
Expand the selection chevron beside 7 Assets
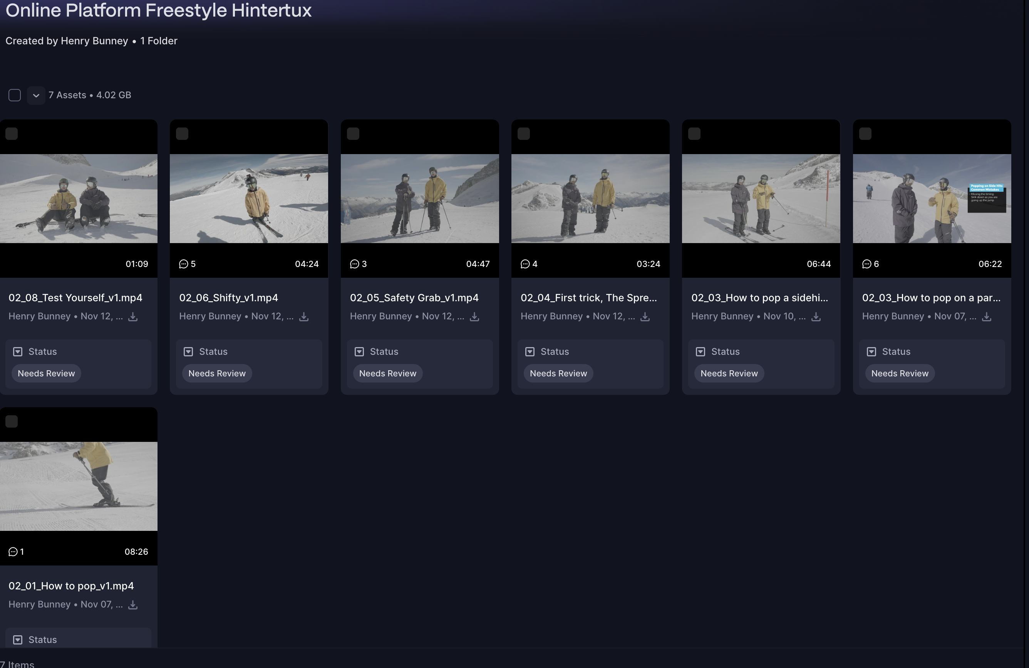pos(36,96)
